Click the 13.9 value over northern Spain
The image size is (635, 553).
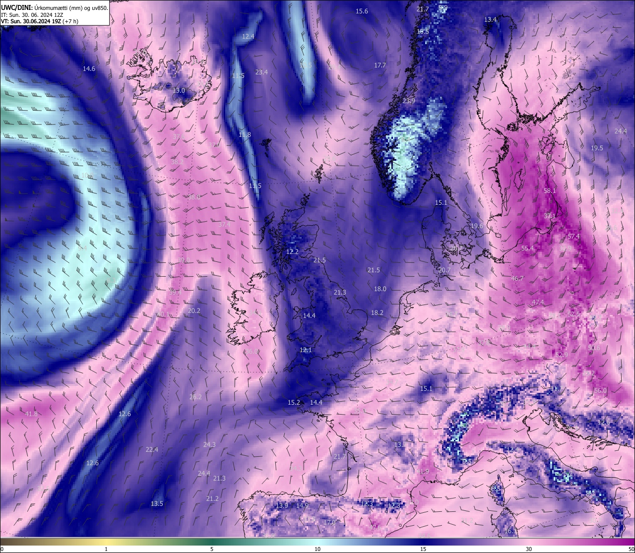point(282,506)
